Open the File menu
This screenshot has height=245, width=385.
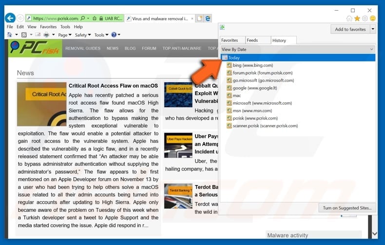point(10,27)
